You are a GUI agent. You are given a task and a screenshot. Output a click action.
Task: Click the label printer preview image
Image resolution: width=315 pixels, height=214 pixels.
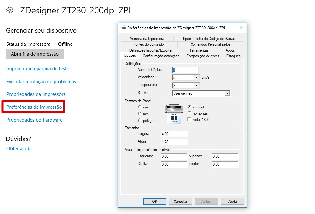[x=174, y=114]
